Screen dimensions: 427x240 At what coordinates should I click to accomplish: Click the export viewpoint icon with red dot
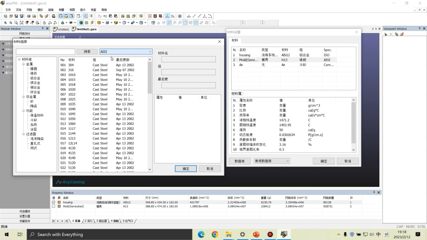401,34
